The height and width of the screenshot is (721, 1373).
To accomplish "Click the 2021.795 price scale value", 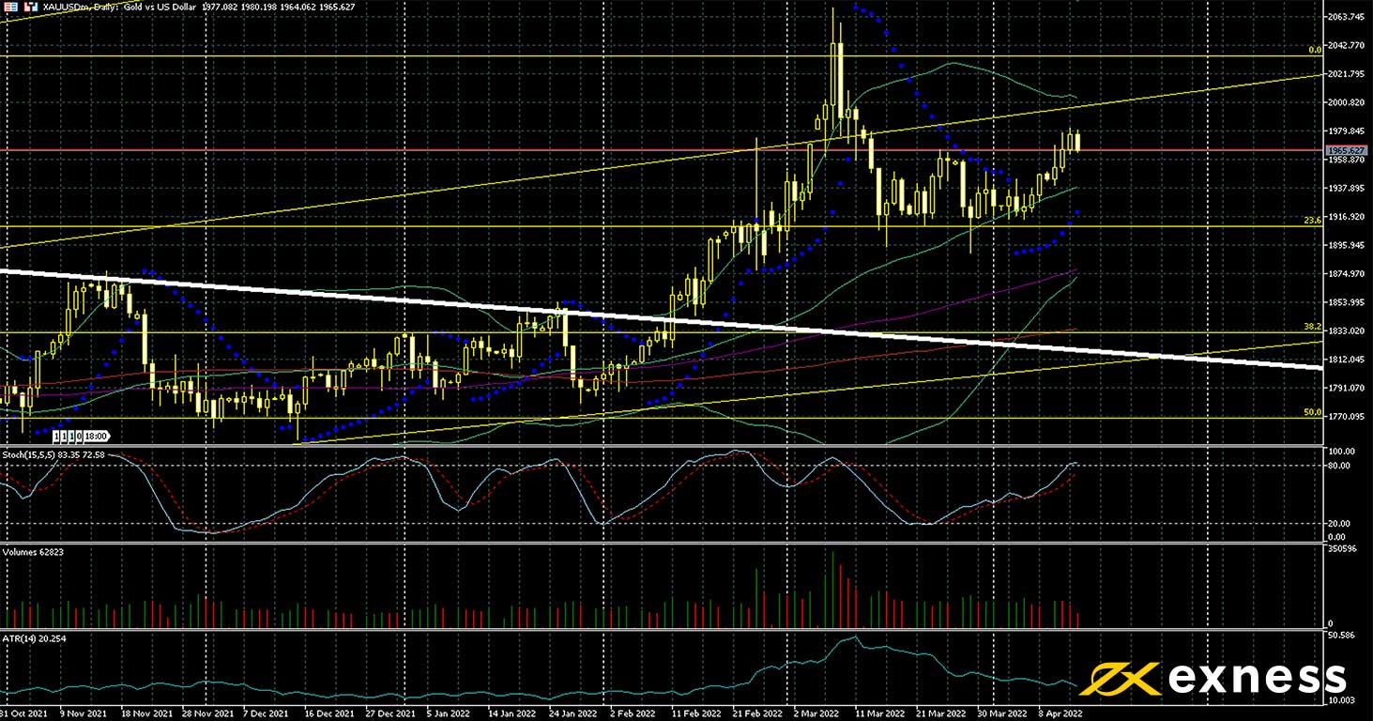I will tap(1345, 73).
